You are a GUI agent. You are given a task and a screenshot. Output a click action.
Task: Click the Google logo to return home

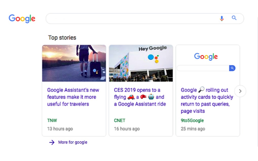tap(22, 18)
